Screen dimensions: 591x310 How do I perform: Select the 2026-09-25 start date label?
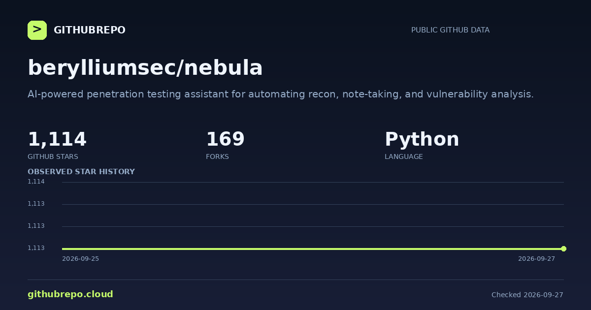click(x=80, y=259)
